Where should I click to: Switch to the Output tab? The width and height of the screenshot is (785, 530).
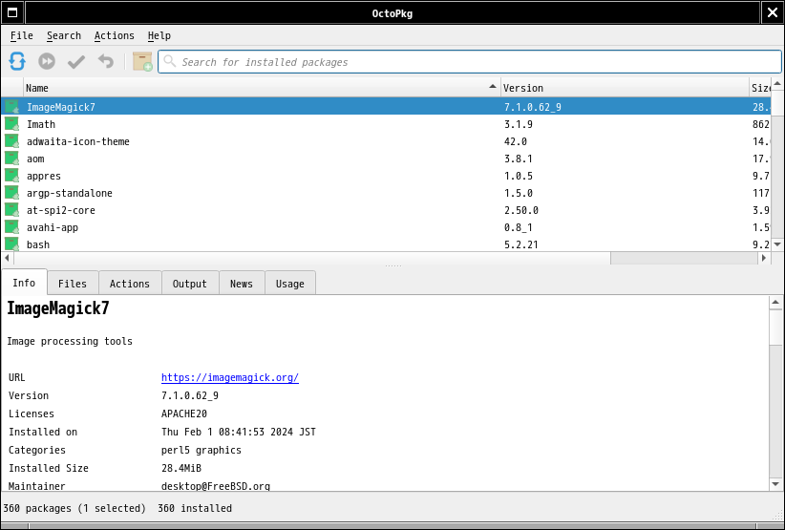coord(190,284)
